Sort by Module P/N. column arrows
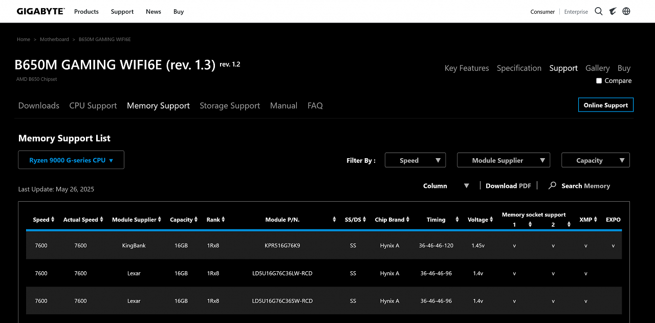This screenshot has width=655, height=323. (x=334, y=220)
